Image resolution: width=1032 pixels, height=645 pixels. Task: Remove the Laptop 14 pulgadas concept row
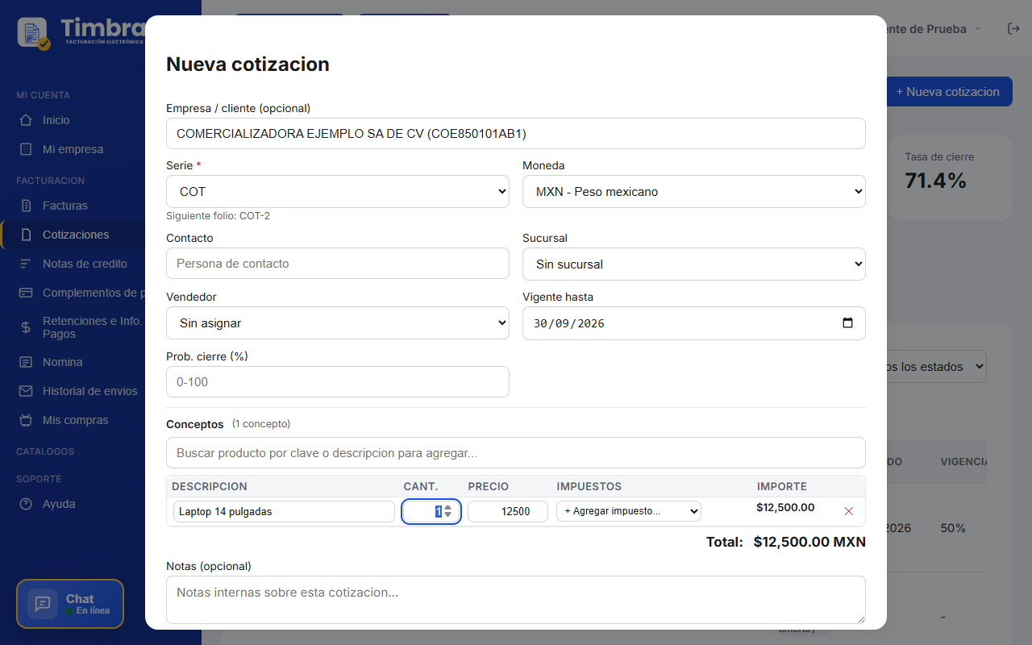pyautogui.click(x=848, y=511)
